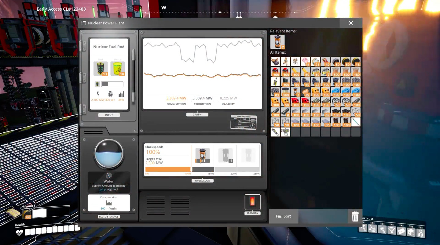Click the overclock slider handle at 100%

point(191,169)
